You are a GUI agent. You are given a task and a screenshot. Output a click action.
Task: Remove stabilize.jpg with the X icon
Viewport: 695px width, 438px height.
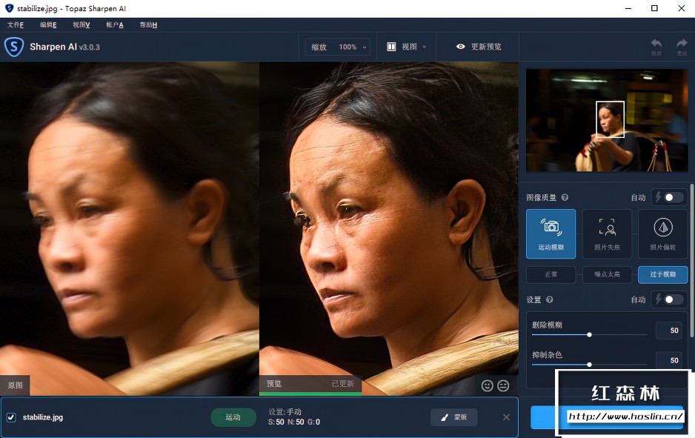tap(506, 417)
